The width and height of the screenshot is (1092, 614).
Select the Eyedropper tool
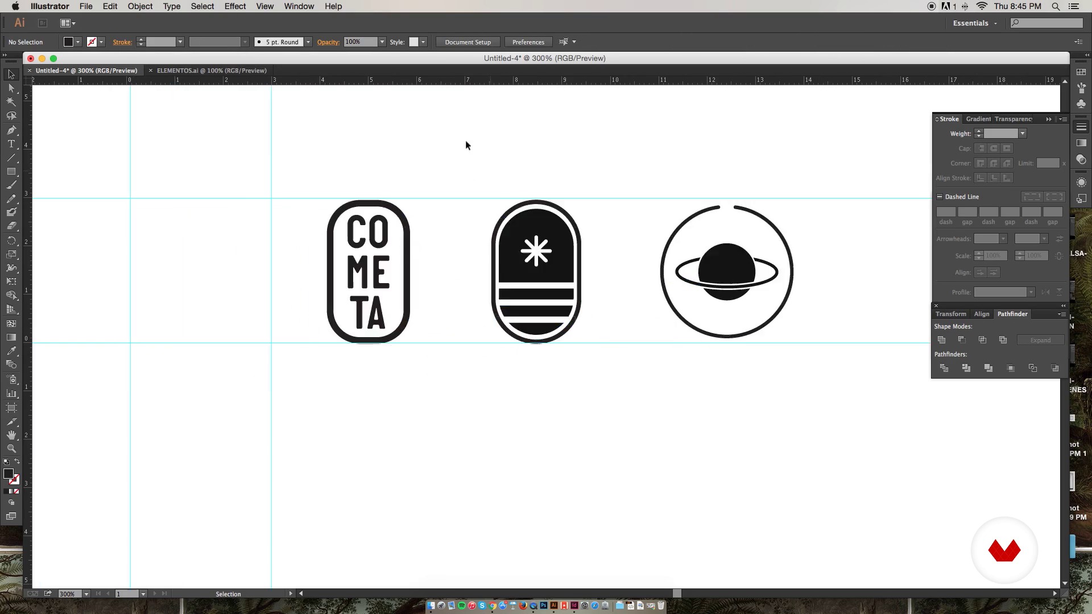click(x=11, y=351)
